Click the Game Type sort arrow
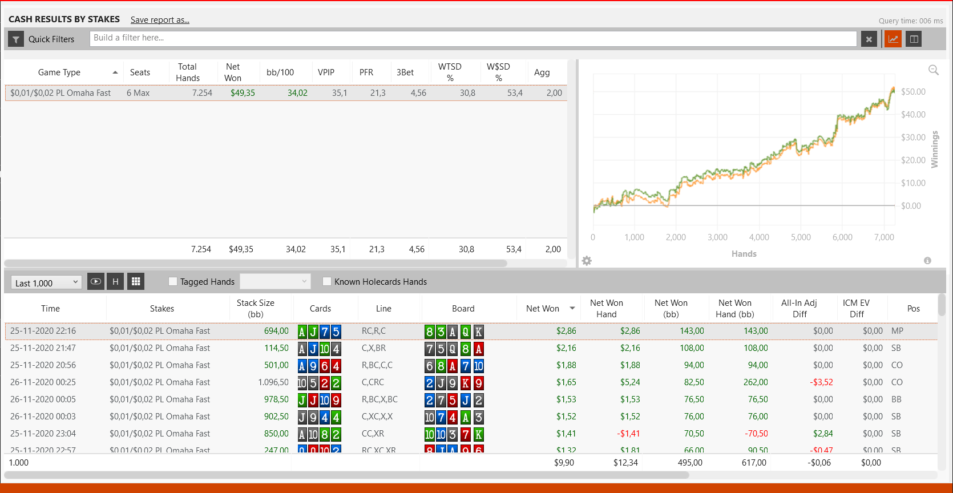This screenshot has width=953, height=493. tap(115, 72)
